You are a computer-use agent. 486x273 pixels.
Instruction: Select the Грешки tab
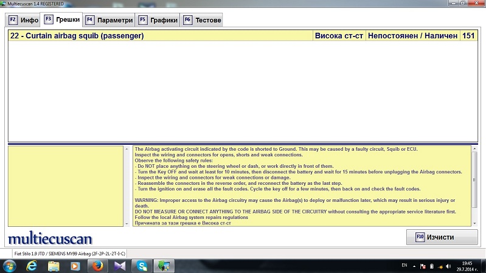point(61,19)
